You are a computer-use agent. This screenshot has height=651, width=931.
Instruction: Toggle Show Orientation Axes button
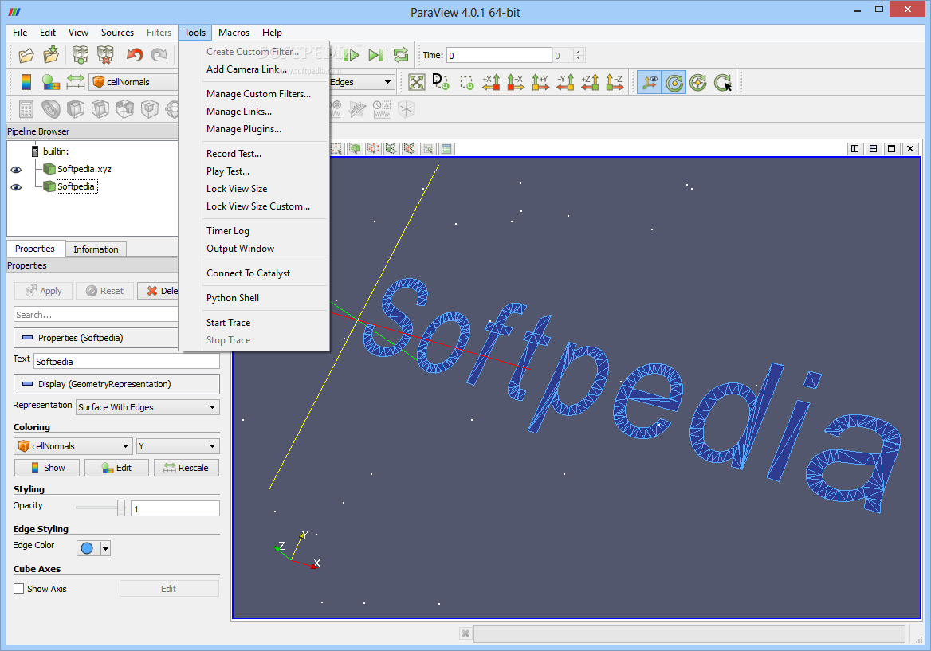pyautogui.click(x=650, y=83)
